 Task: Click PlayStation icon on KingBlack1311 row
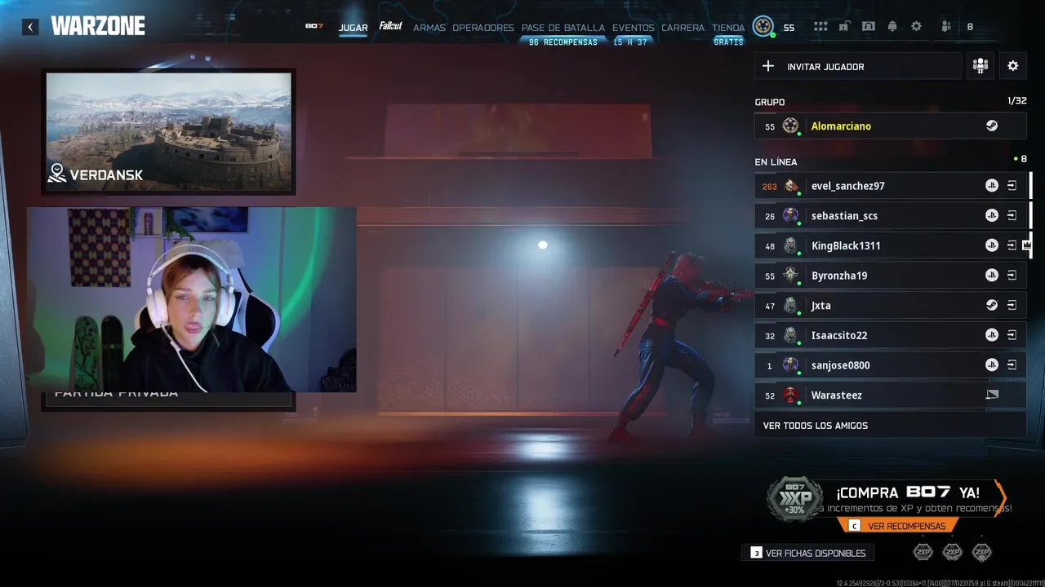[x=991, y=245]
